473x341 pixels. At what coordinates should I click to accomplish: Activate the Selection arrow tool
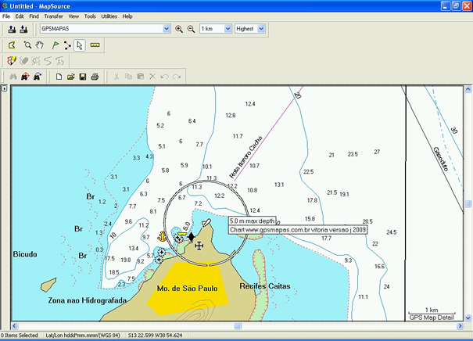pos(80,45)
